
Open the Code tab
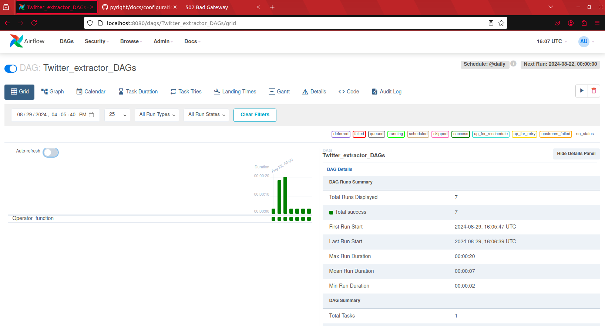(x=349, y=92)
